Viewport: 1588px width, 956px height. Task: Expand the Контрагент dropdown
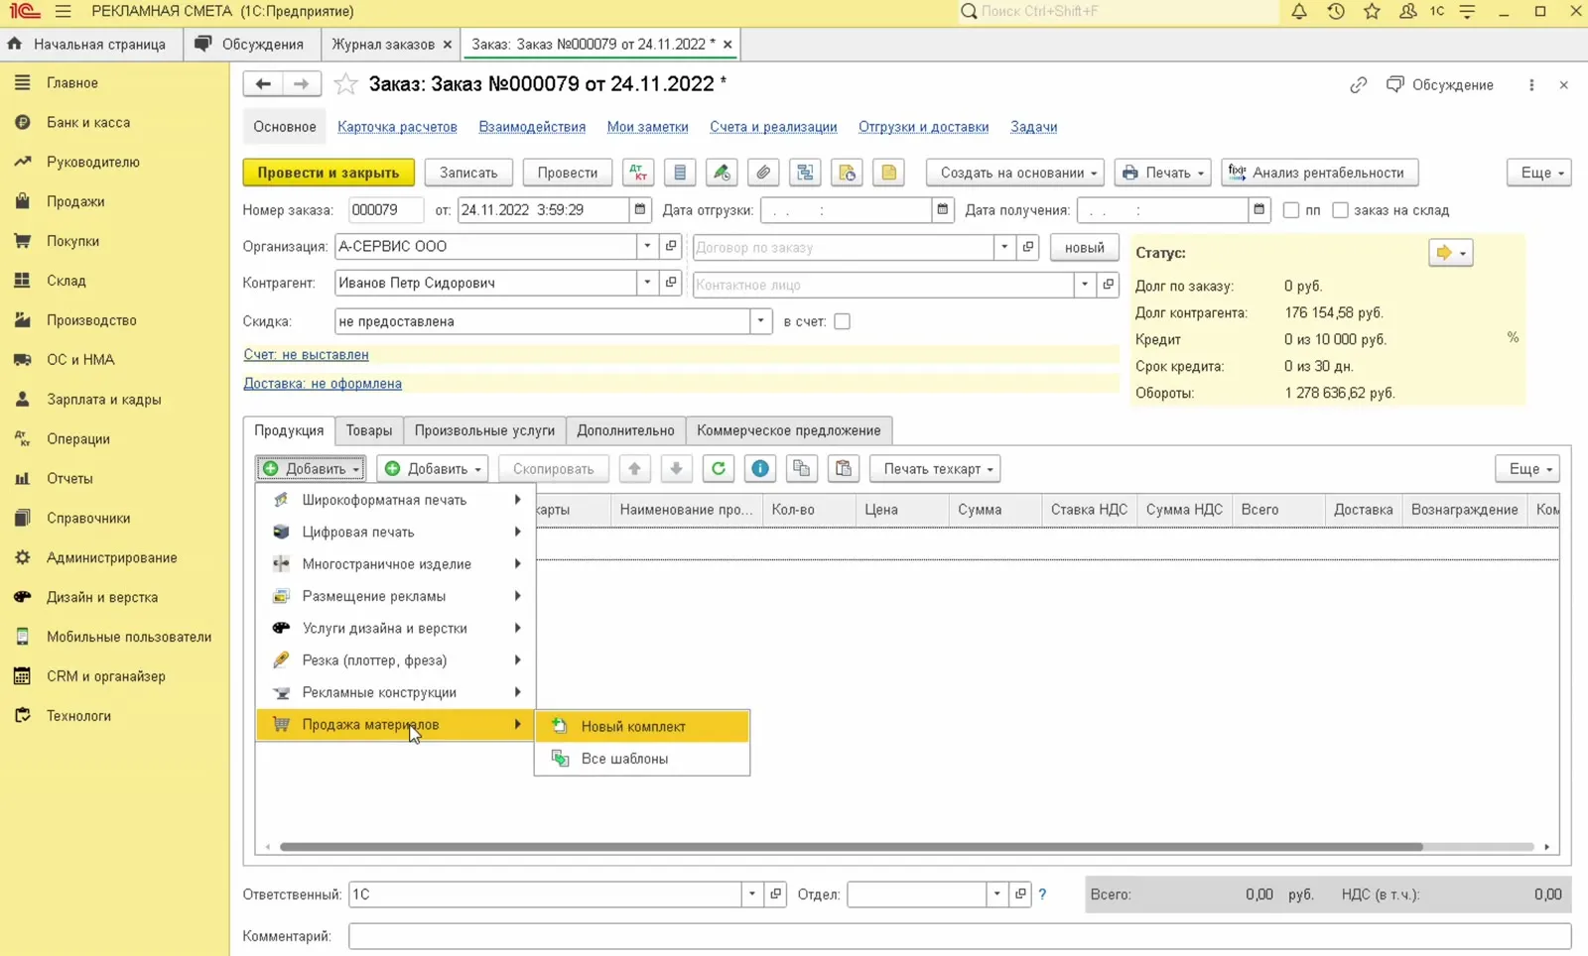coord(647,283)
